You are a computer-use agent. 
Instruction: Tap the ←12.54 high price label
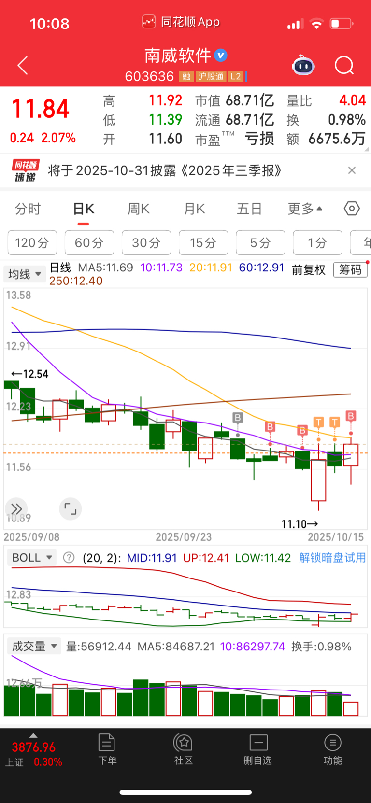coord(29,374)
